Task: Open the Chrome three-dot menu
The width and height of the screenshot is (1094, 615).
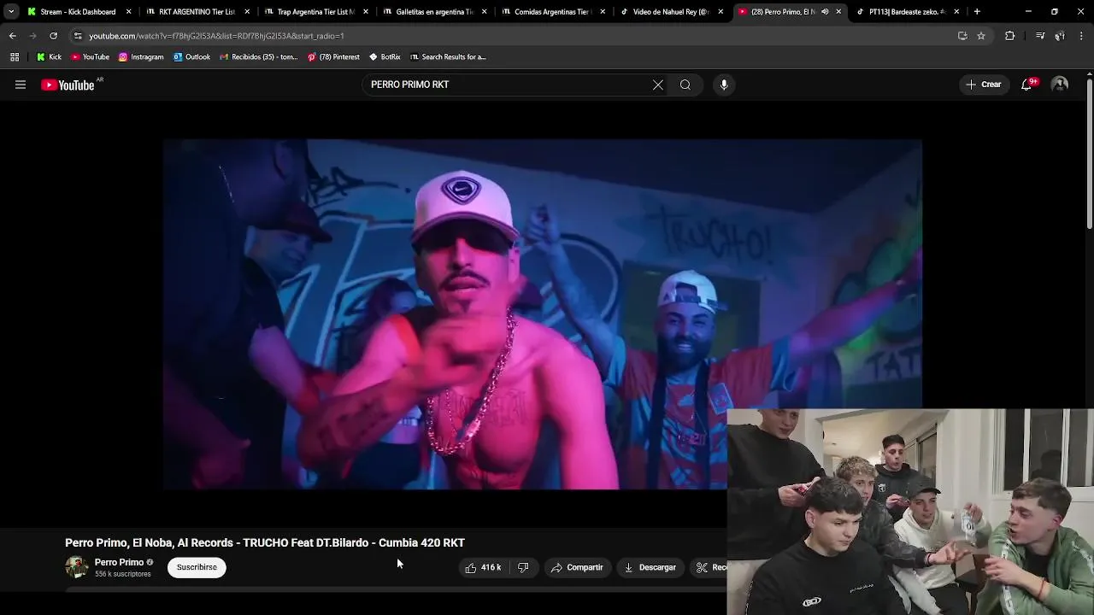Action: click(1081, 36)
